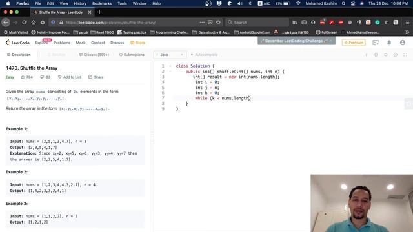Go back with the browser back arrow

(x=6, y=23)
